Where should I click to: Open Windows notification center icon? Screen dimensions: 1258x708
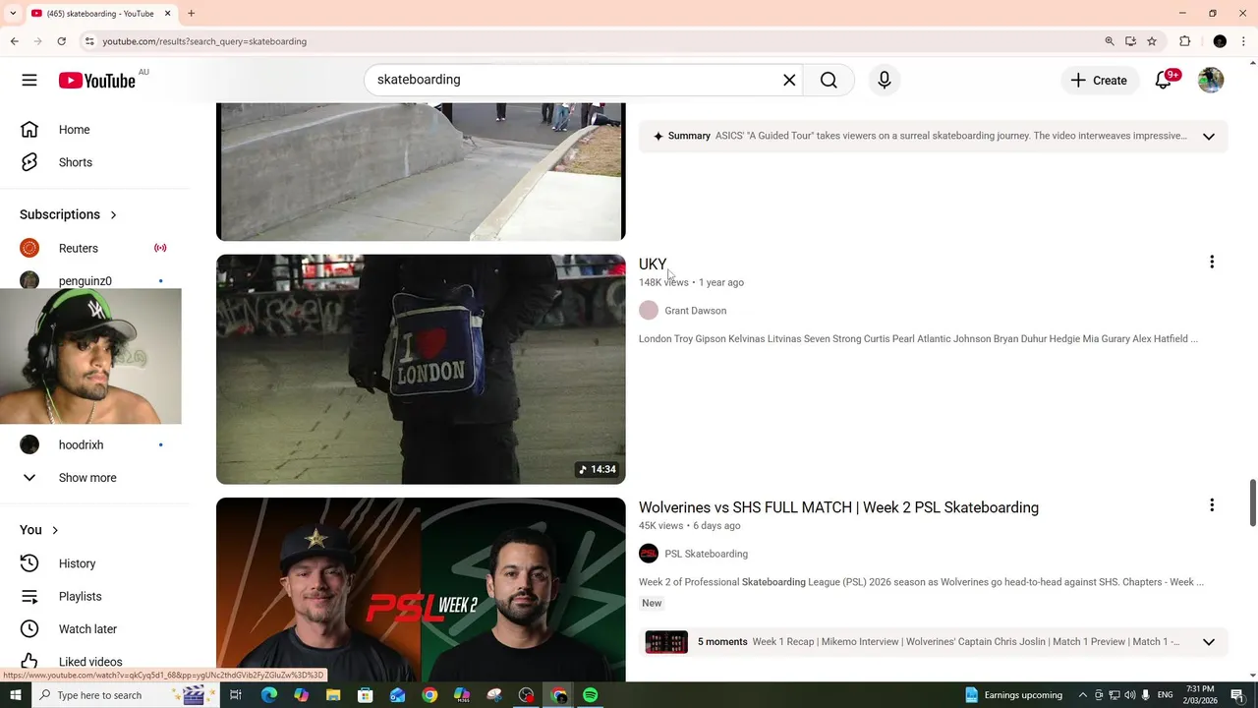pyautogui.click(x=1238, y=695)
